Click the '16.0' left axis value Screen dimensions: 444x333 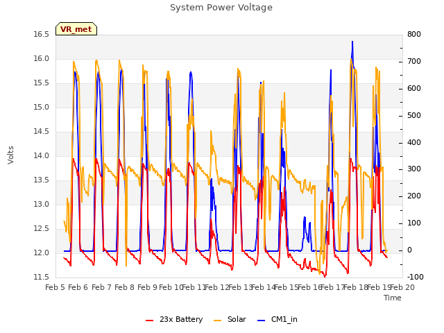[42, 59]
